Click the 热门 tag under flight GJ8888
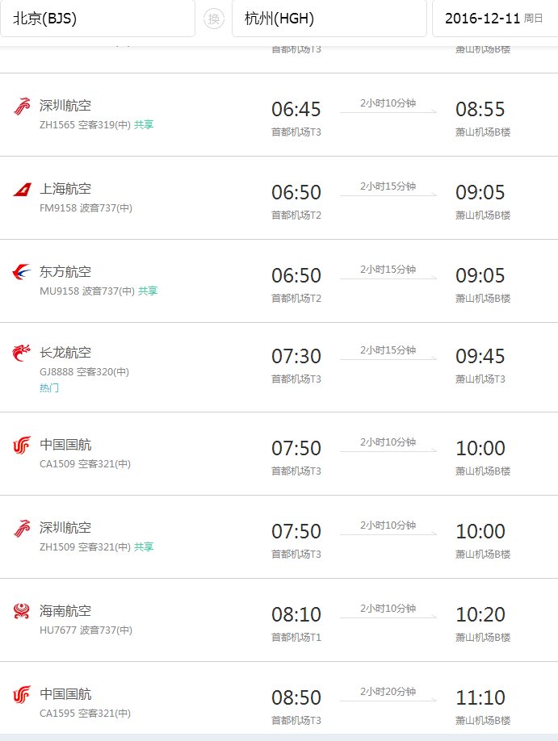This screenshot has height=741, width=558. [48, 385]
